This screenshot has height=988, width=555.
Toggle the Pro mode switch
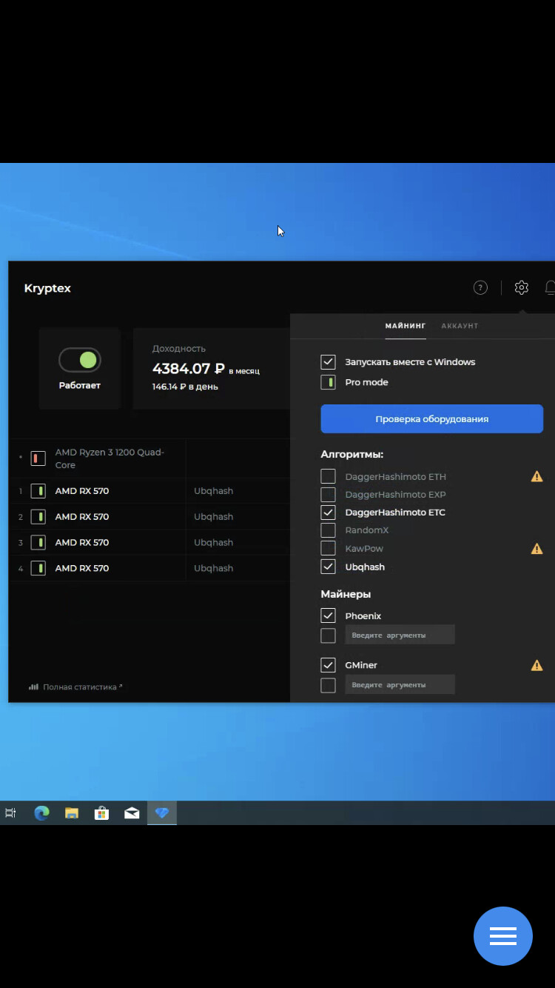point(328,382)
